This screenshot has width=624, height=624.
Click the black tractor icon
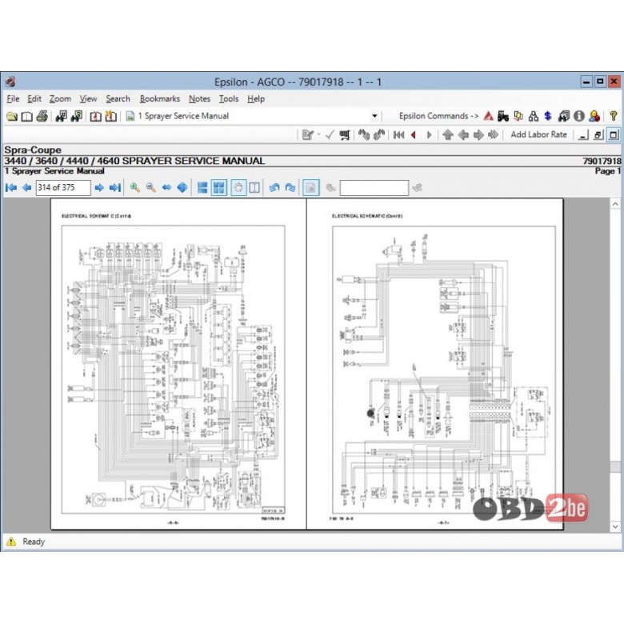(503, 116)
